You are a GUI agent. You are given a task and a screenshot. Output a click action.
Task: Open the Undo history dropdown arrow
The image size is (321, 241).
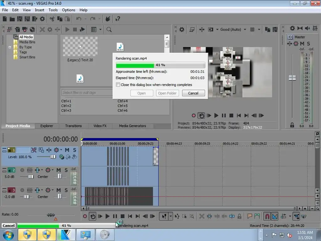[x=85, y=19]
